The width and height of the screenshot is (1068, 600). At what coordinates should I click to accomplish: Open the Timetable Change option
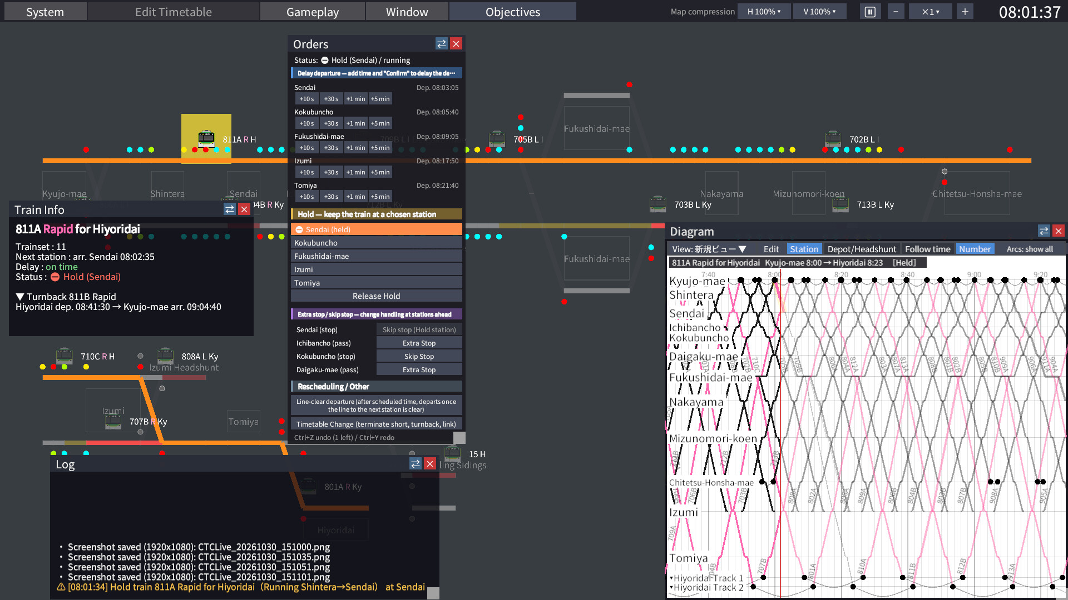coord(376,424)
